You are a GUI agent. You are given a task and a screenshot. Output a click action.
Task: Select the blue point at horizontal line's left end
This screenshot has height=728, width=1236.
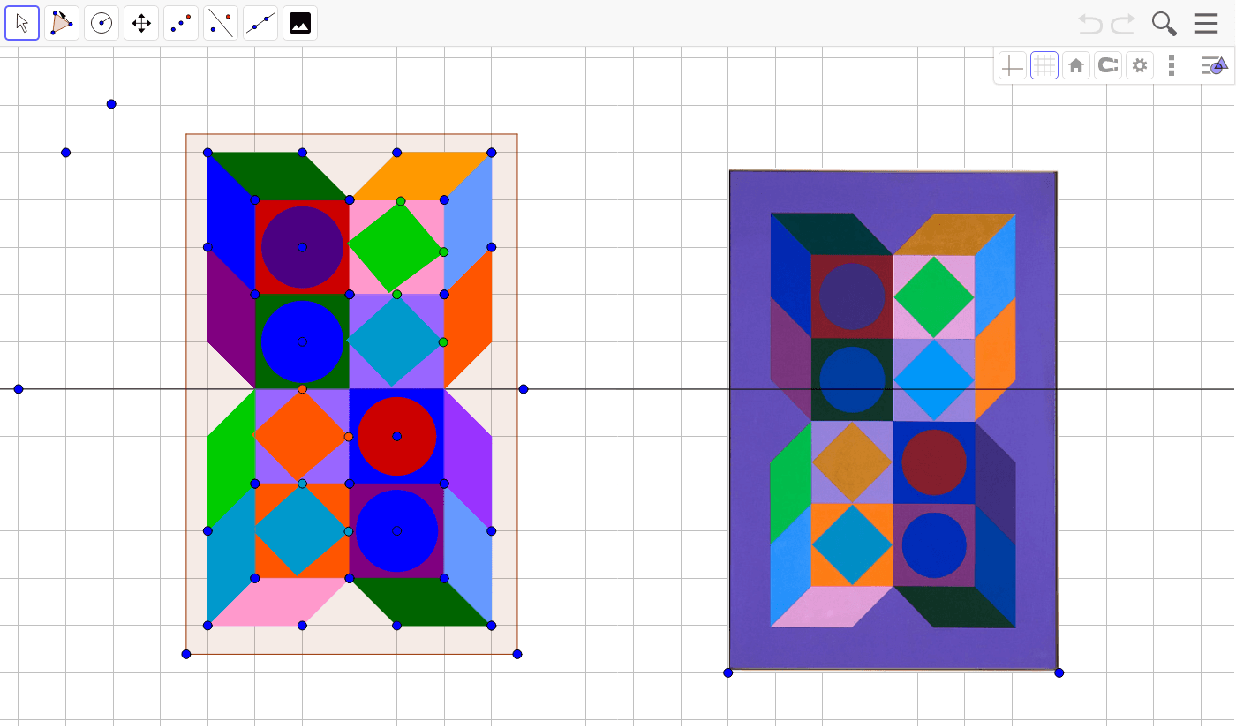[x=19, y=389]
